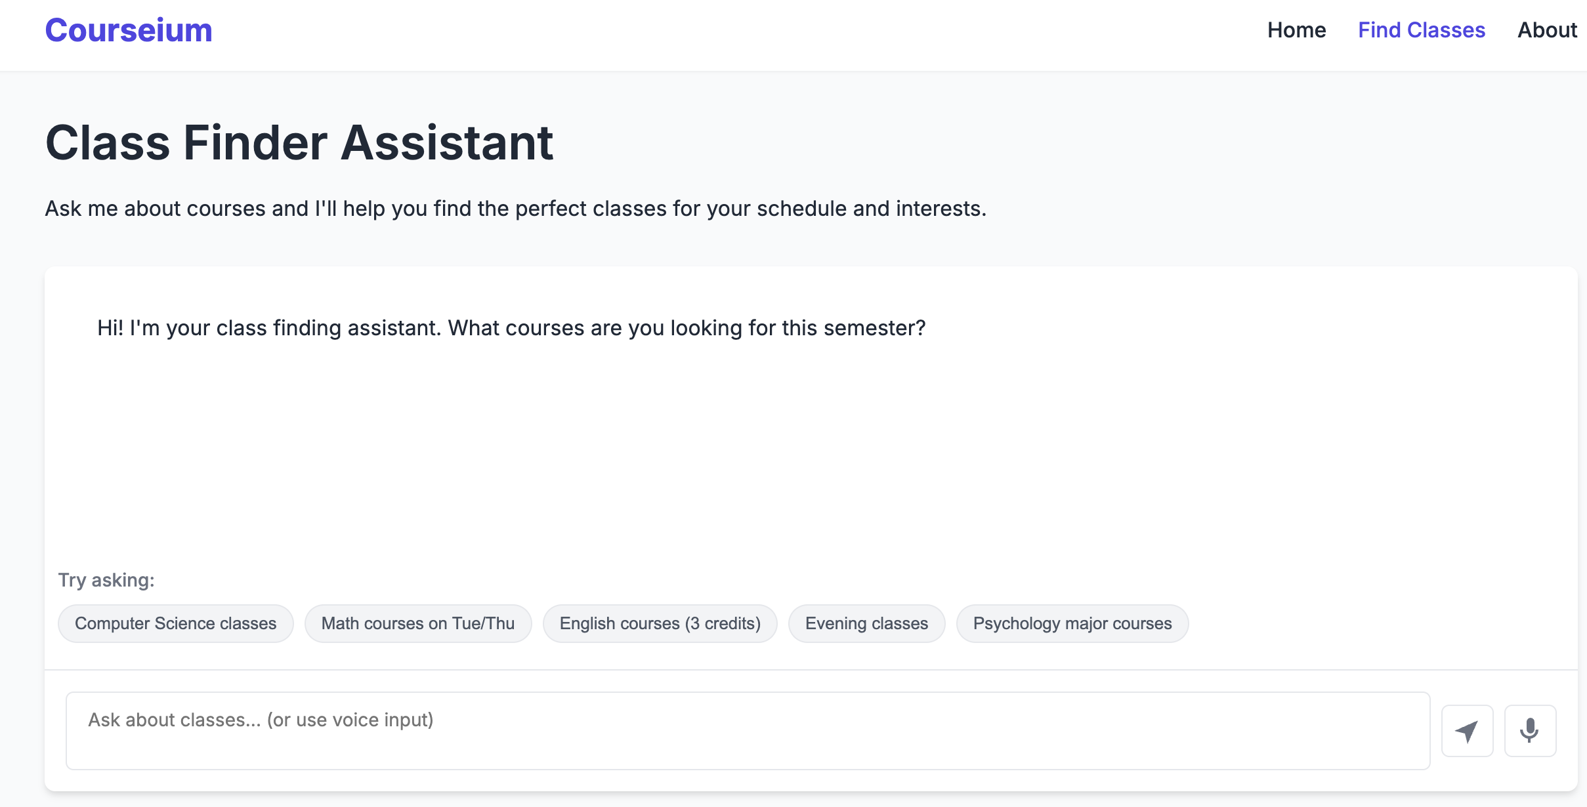Select the English courses (3 credits) suggestion

pyautogui.click(x=660, y=623)
